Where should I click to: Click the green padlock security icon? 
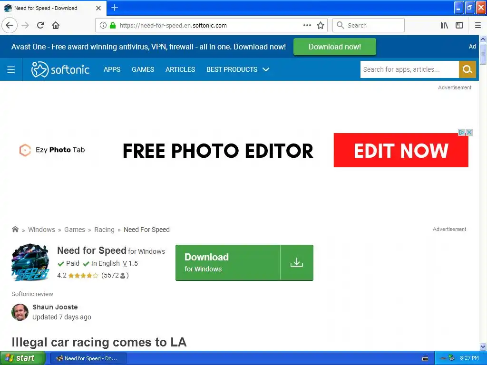[x=113, y=25]
